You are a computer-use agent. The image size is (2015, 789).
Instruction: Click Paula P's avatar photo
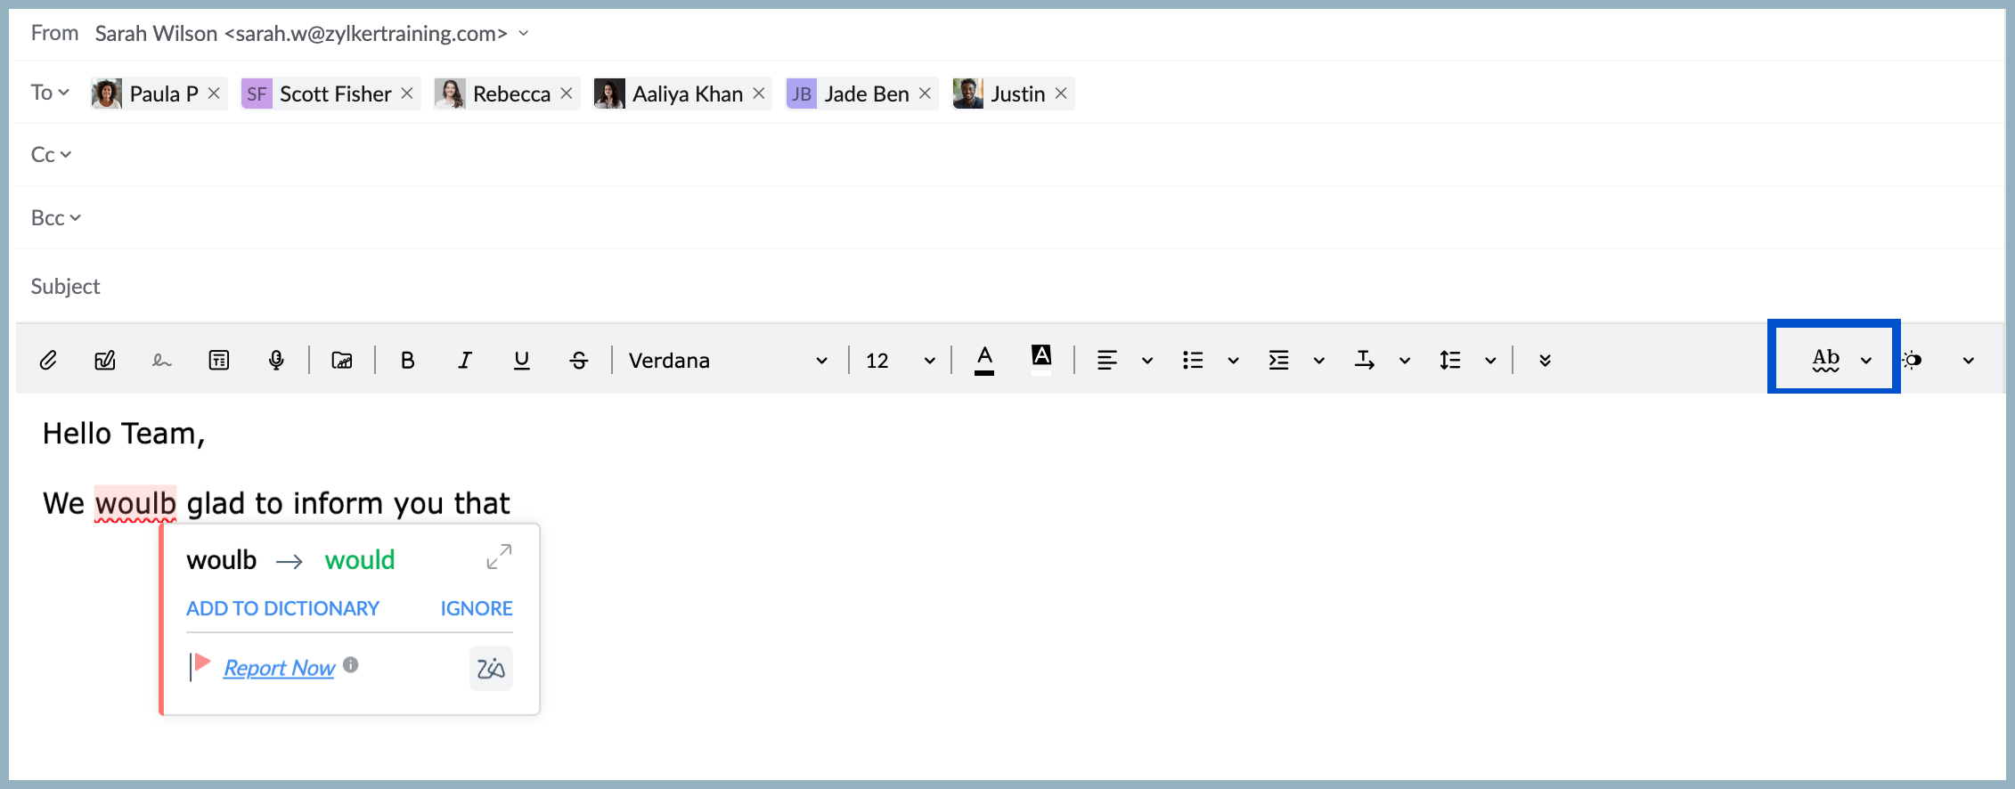tap(107, 94)
